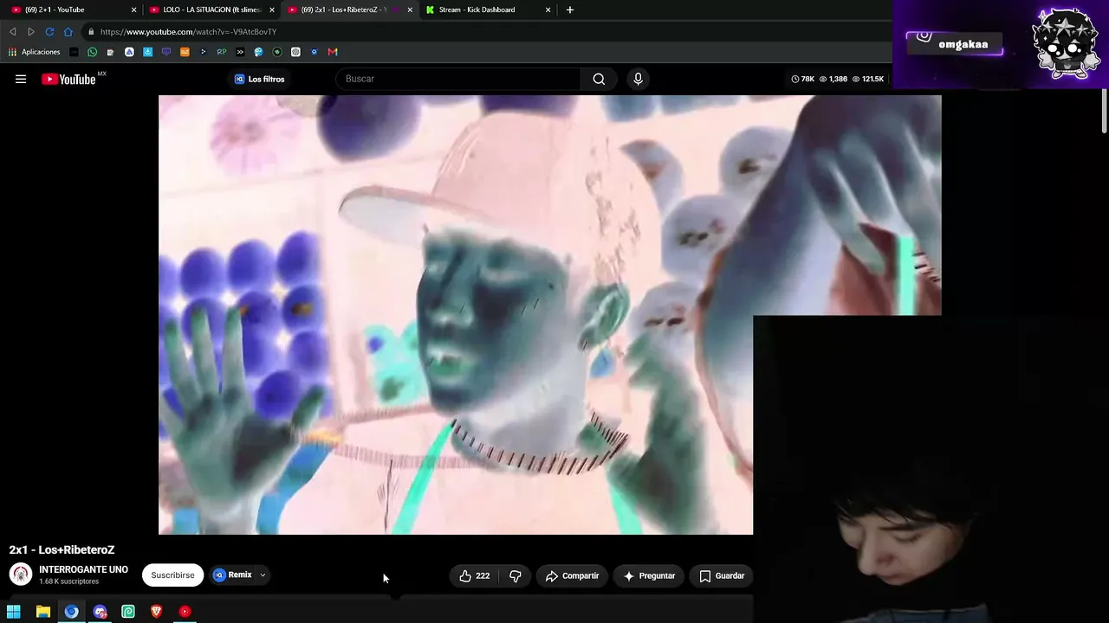Open the YouTube guide hamburger menu
The height and width of the screenshot is (623, 1109).
pos(21,79)
